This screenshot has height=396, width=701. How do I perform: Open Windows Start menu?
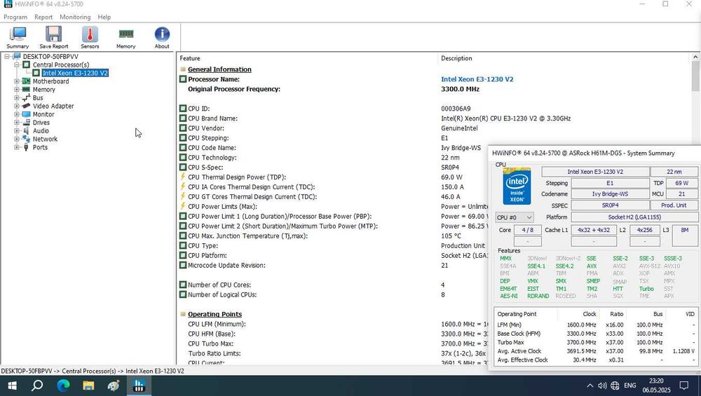(13, 385)
